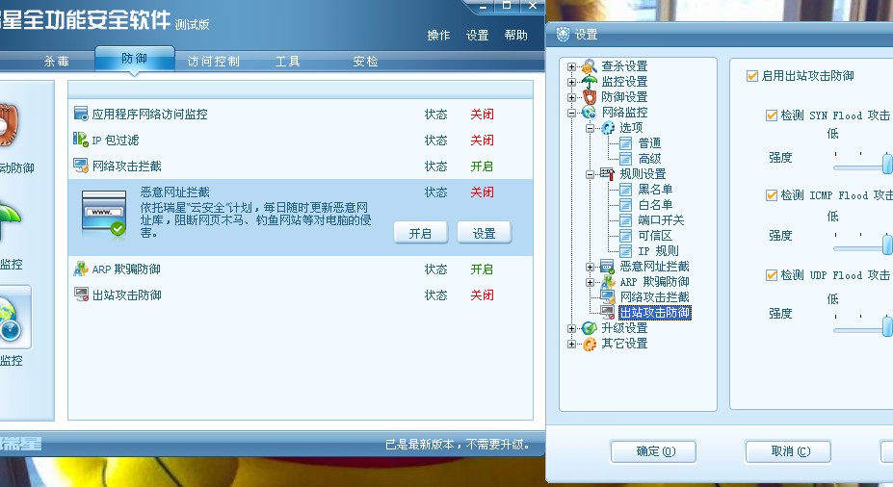Select the 可信区 tree item
893x487 pixels.
655,236
